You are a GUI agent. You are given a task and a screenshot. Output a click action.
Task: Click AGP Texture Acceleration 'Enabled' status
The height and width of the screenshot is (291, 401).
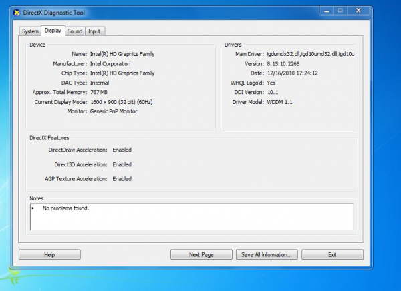(122, 179)
